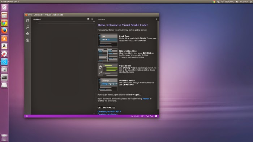Launch Firefox from the launcher
The height and width of the screenshot is (142, 253).
point(4,31)
